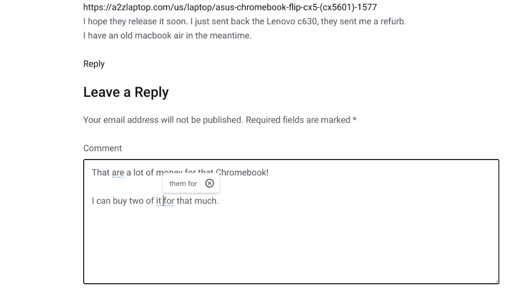Click the underlined word "it" in the comment
This screenshot has width=529, height=297.
(x=159, y=201)
